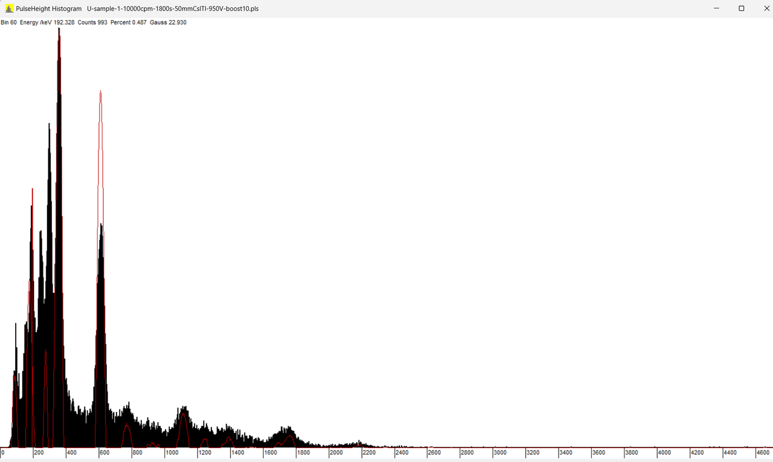
Task: Click the axis label 2200
Action: tap(368, 452)
